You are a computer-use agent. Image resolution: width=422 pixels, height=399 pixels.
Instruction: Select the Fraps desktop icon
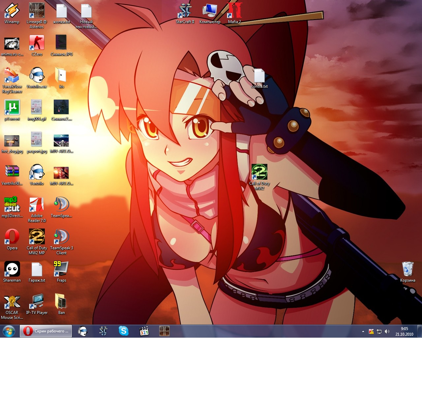(61, 269)
